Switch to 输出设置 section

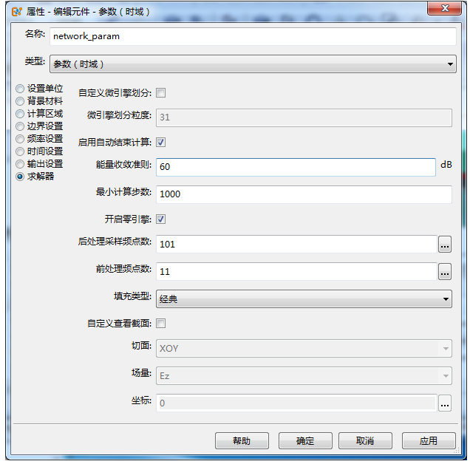(x=20, y=164)
